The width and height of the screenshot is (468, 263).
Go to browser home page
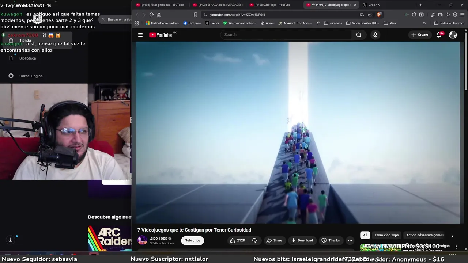point(159,15)
